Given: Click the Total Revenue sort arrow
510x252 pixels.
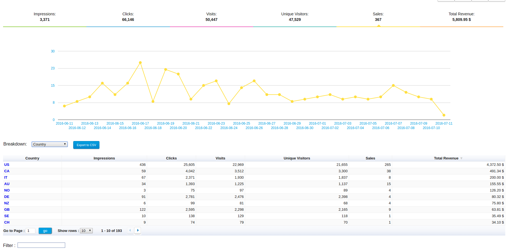Looking at the screenshot, I should 461,158.
